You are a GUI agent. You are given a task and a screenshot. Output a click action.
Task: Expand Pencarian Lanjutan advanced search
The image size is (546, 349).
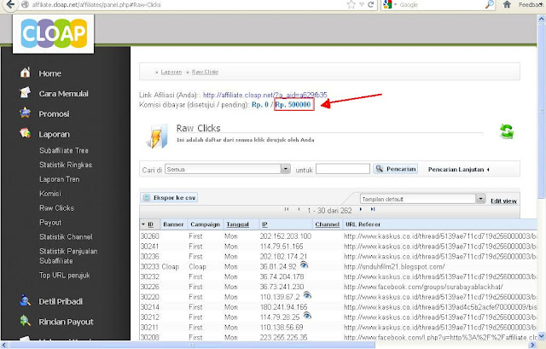point(459,169)
